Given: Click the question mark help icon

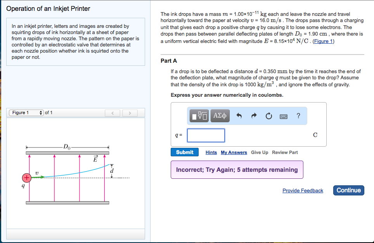Looking at the screenshot, I should 298,115.
